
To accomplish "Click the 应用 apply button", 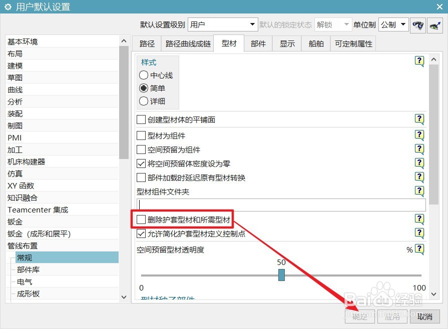I will [392, 316].
